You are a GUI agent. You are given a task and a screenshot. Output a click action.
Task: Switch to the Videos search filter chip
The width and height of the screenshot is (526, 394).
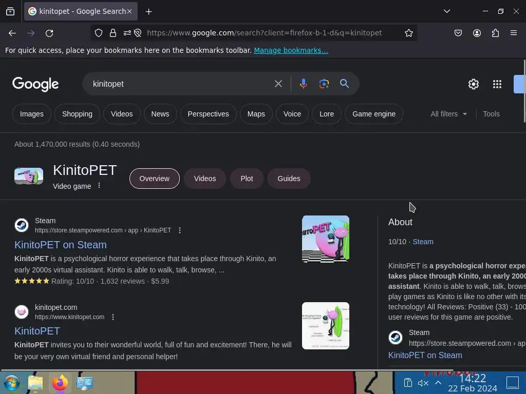click(122, 114)
